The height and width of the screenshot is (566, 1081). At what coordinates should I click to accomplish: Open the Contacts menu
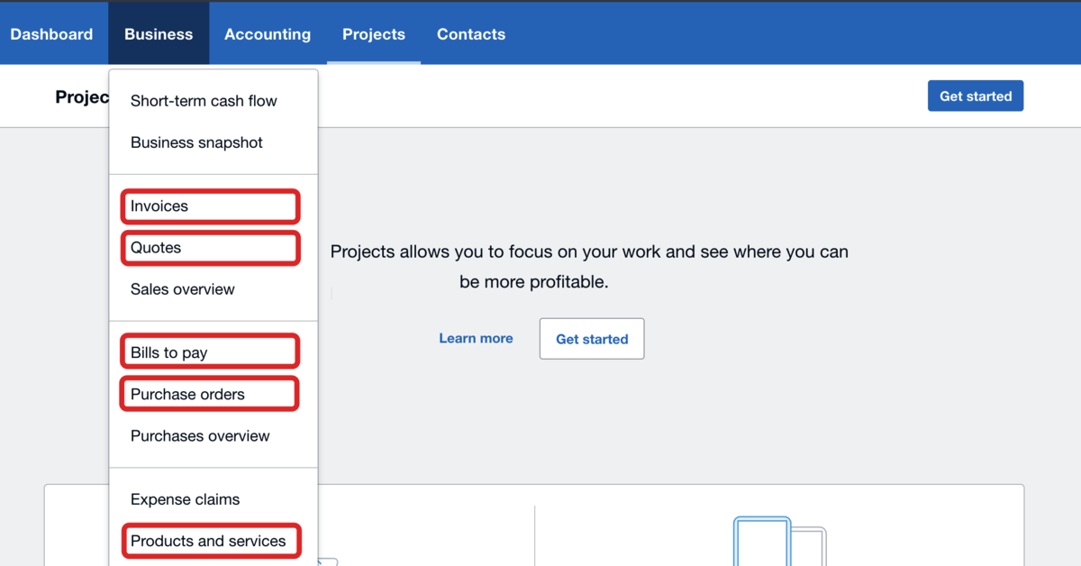pos(471,34)
